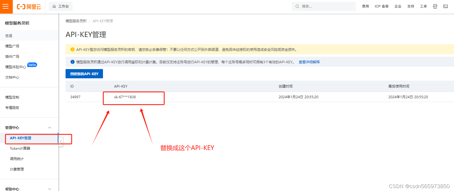Open the 工单 menu
The height and width of the screenshot is (191, 454).
pyautogui.click(x=424, y=6)
